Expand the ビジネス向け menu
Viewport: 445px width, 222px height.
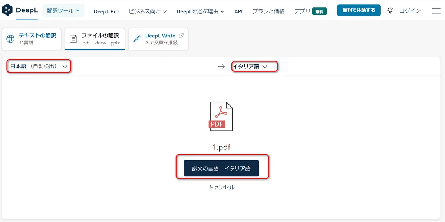click(148, 11)
